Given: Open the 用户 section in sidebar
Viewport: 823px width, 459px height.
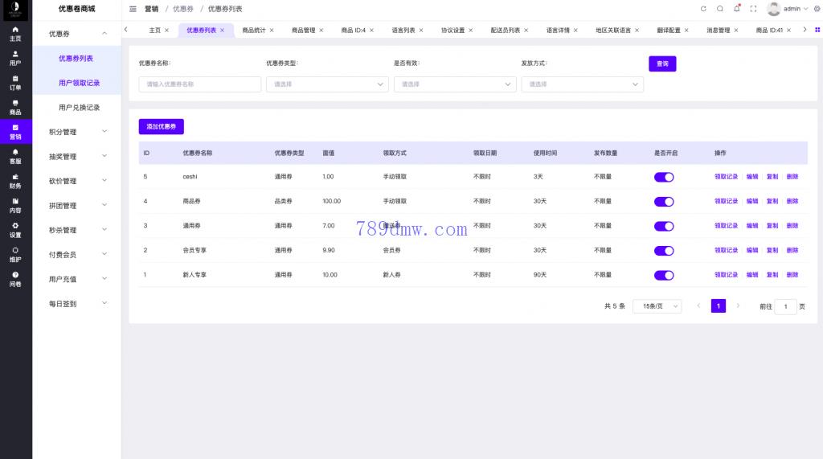Looking at the screenshot, I should [15, 58].
